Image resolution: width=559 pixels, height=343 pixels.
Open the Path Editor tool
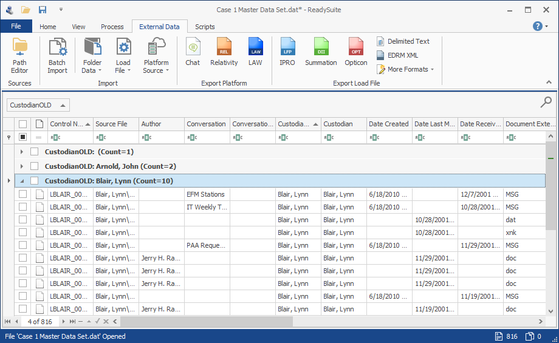(x=19, y=56)
